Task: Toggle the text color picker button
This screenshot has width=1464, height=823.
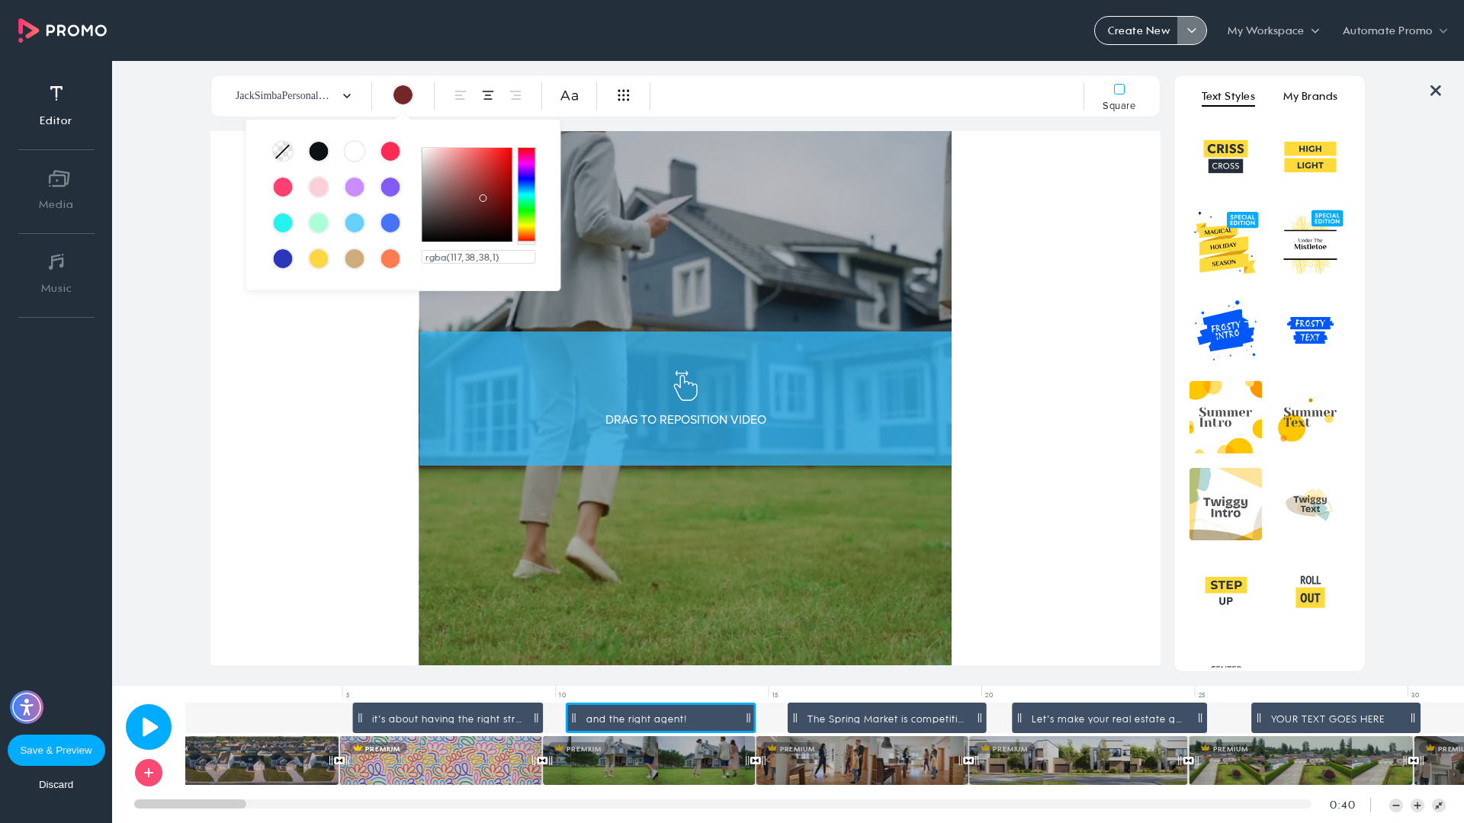Action: 403,95
